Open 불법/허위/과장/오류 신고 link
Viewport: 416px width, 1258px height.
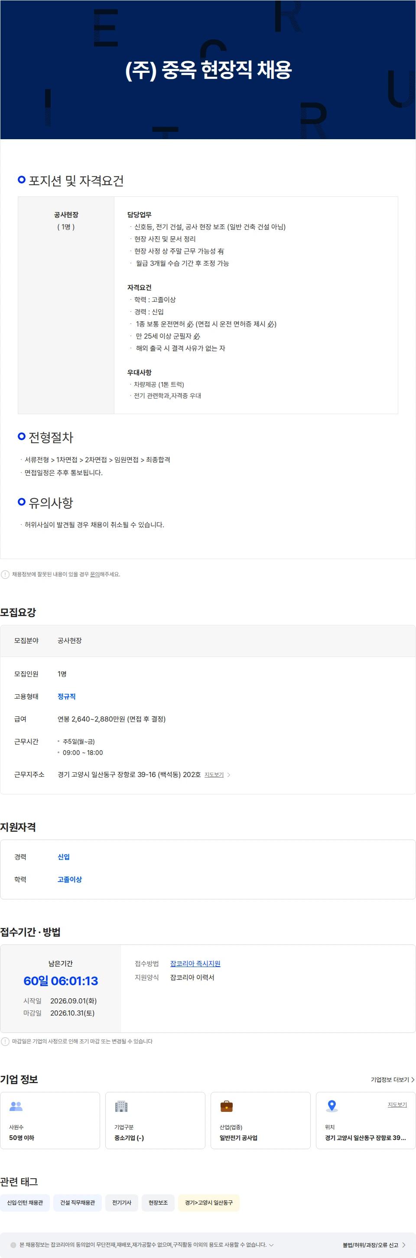(x=374, y=1245)
